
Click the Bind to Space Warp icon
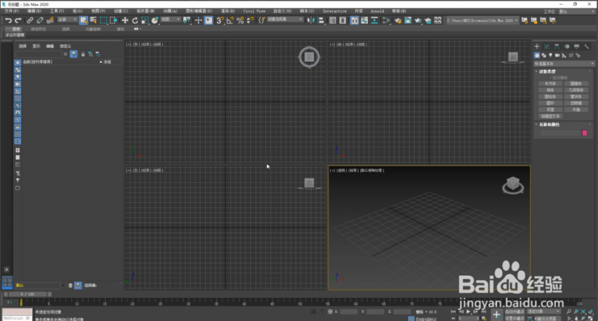[49, 20]
